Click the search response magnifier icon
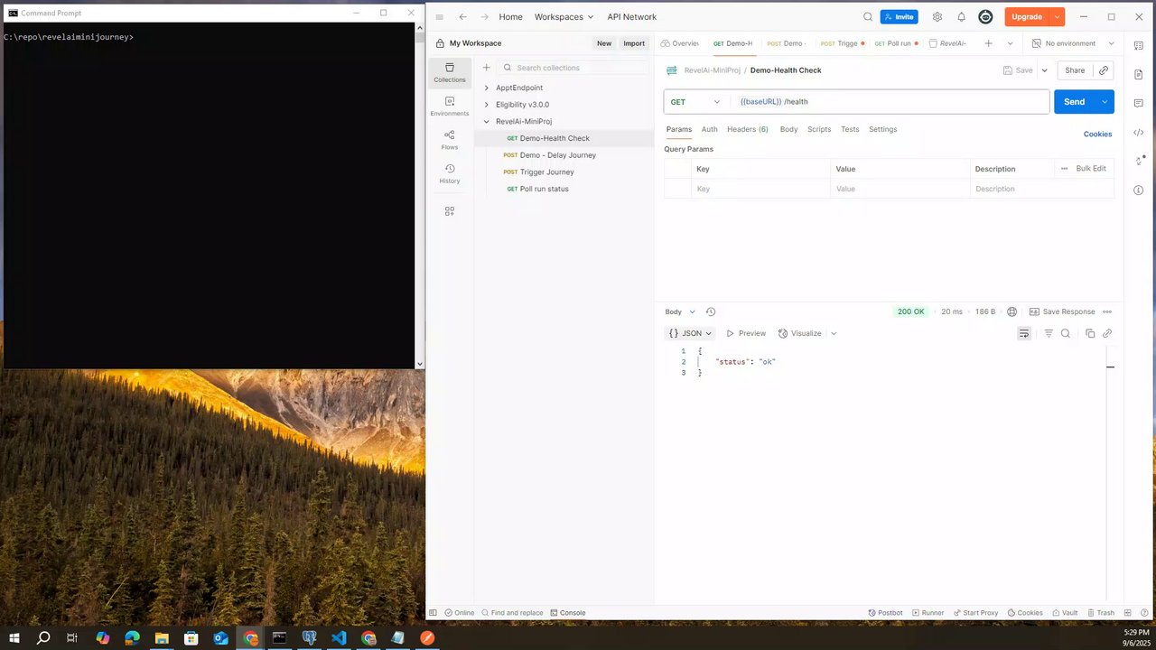 [1066, 333]
